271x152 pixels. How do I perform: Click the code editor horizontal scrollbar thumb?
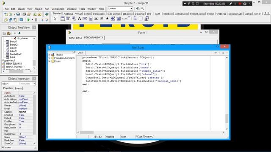(86, 132)
